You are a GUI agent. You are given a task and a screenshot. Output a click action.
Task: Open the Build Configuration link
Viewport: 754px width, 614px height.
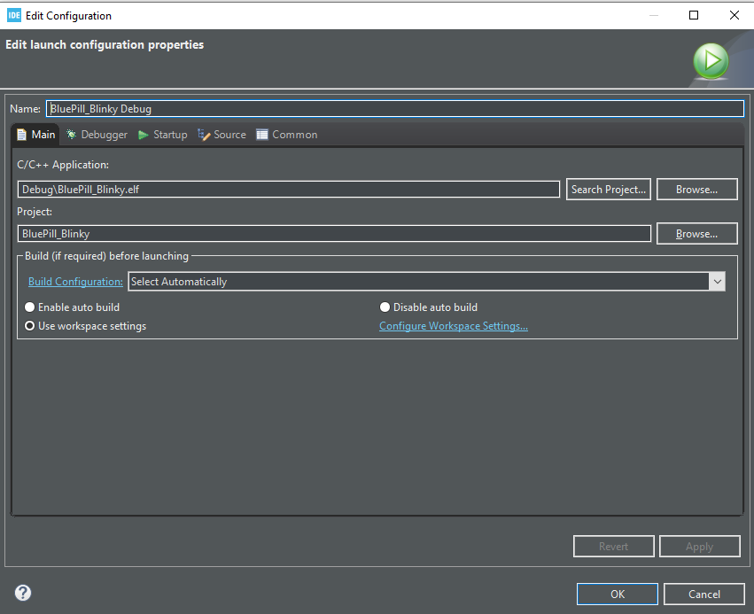75,282
